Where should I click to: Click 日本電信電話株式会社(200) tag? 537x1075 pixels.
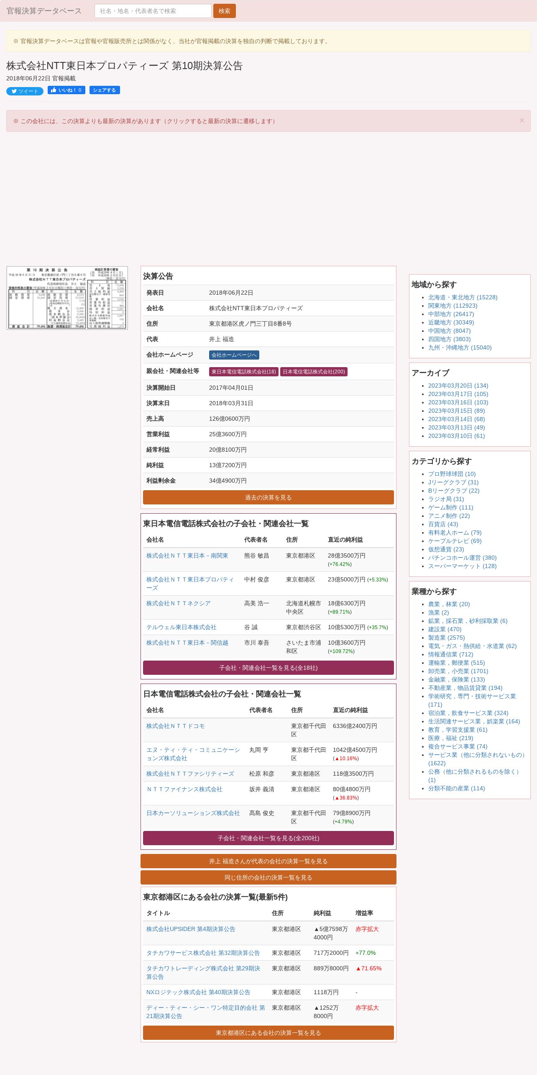pos(314,372)
